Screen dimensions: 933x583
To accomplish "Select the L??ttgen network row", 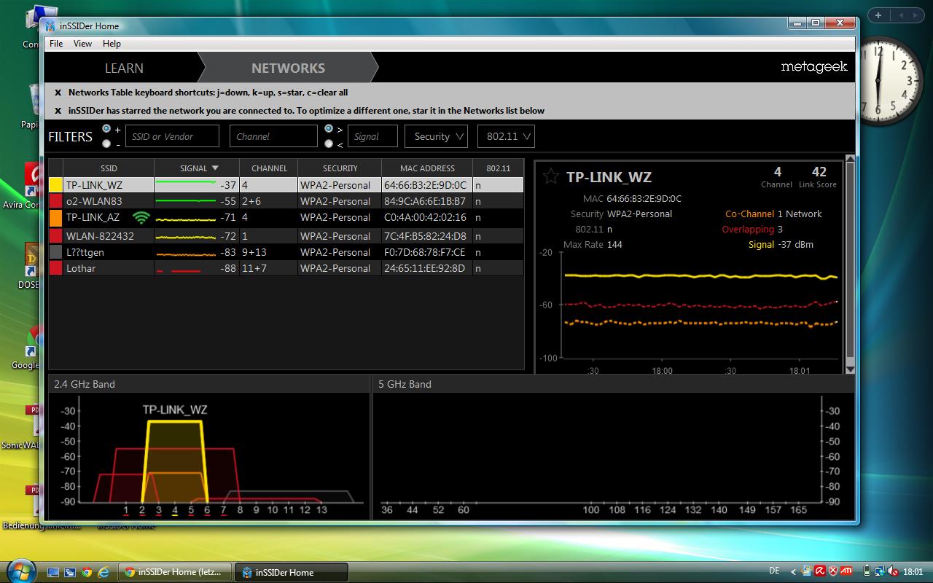I will pos(286,252).
